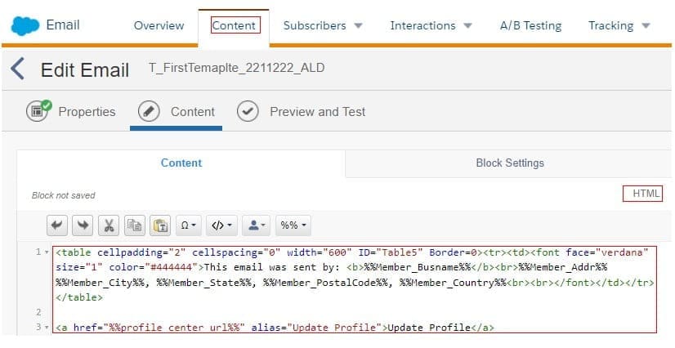This screenshot has height=348, width=675.
Task: Open the personalization person icon dropdown
Action: pos(256,225)
